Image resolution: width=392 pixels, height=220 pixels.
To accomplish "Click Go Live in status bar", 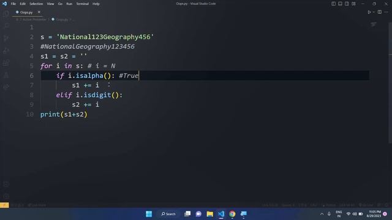I will click(x=366, y=205).
